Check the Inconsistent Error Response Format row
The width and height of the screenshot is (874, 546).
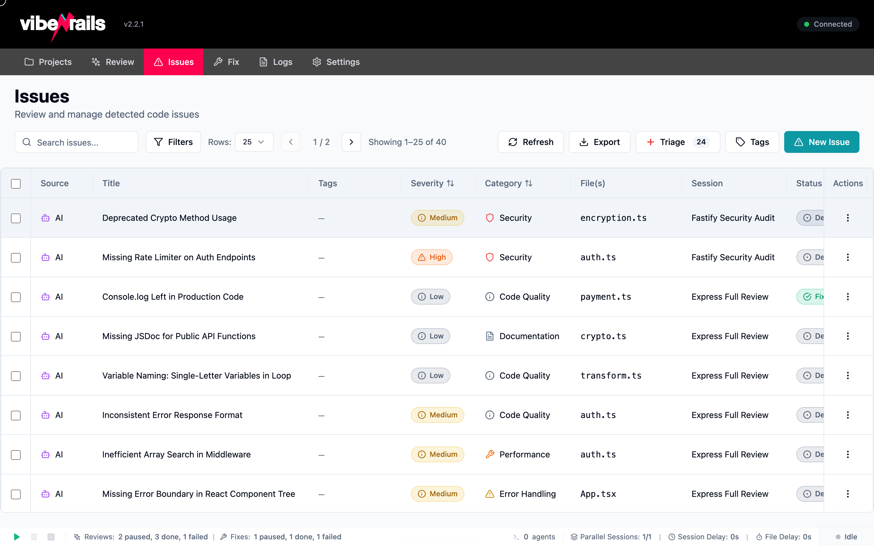16,416
